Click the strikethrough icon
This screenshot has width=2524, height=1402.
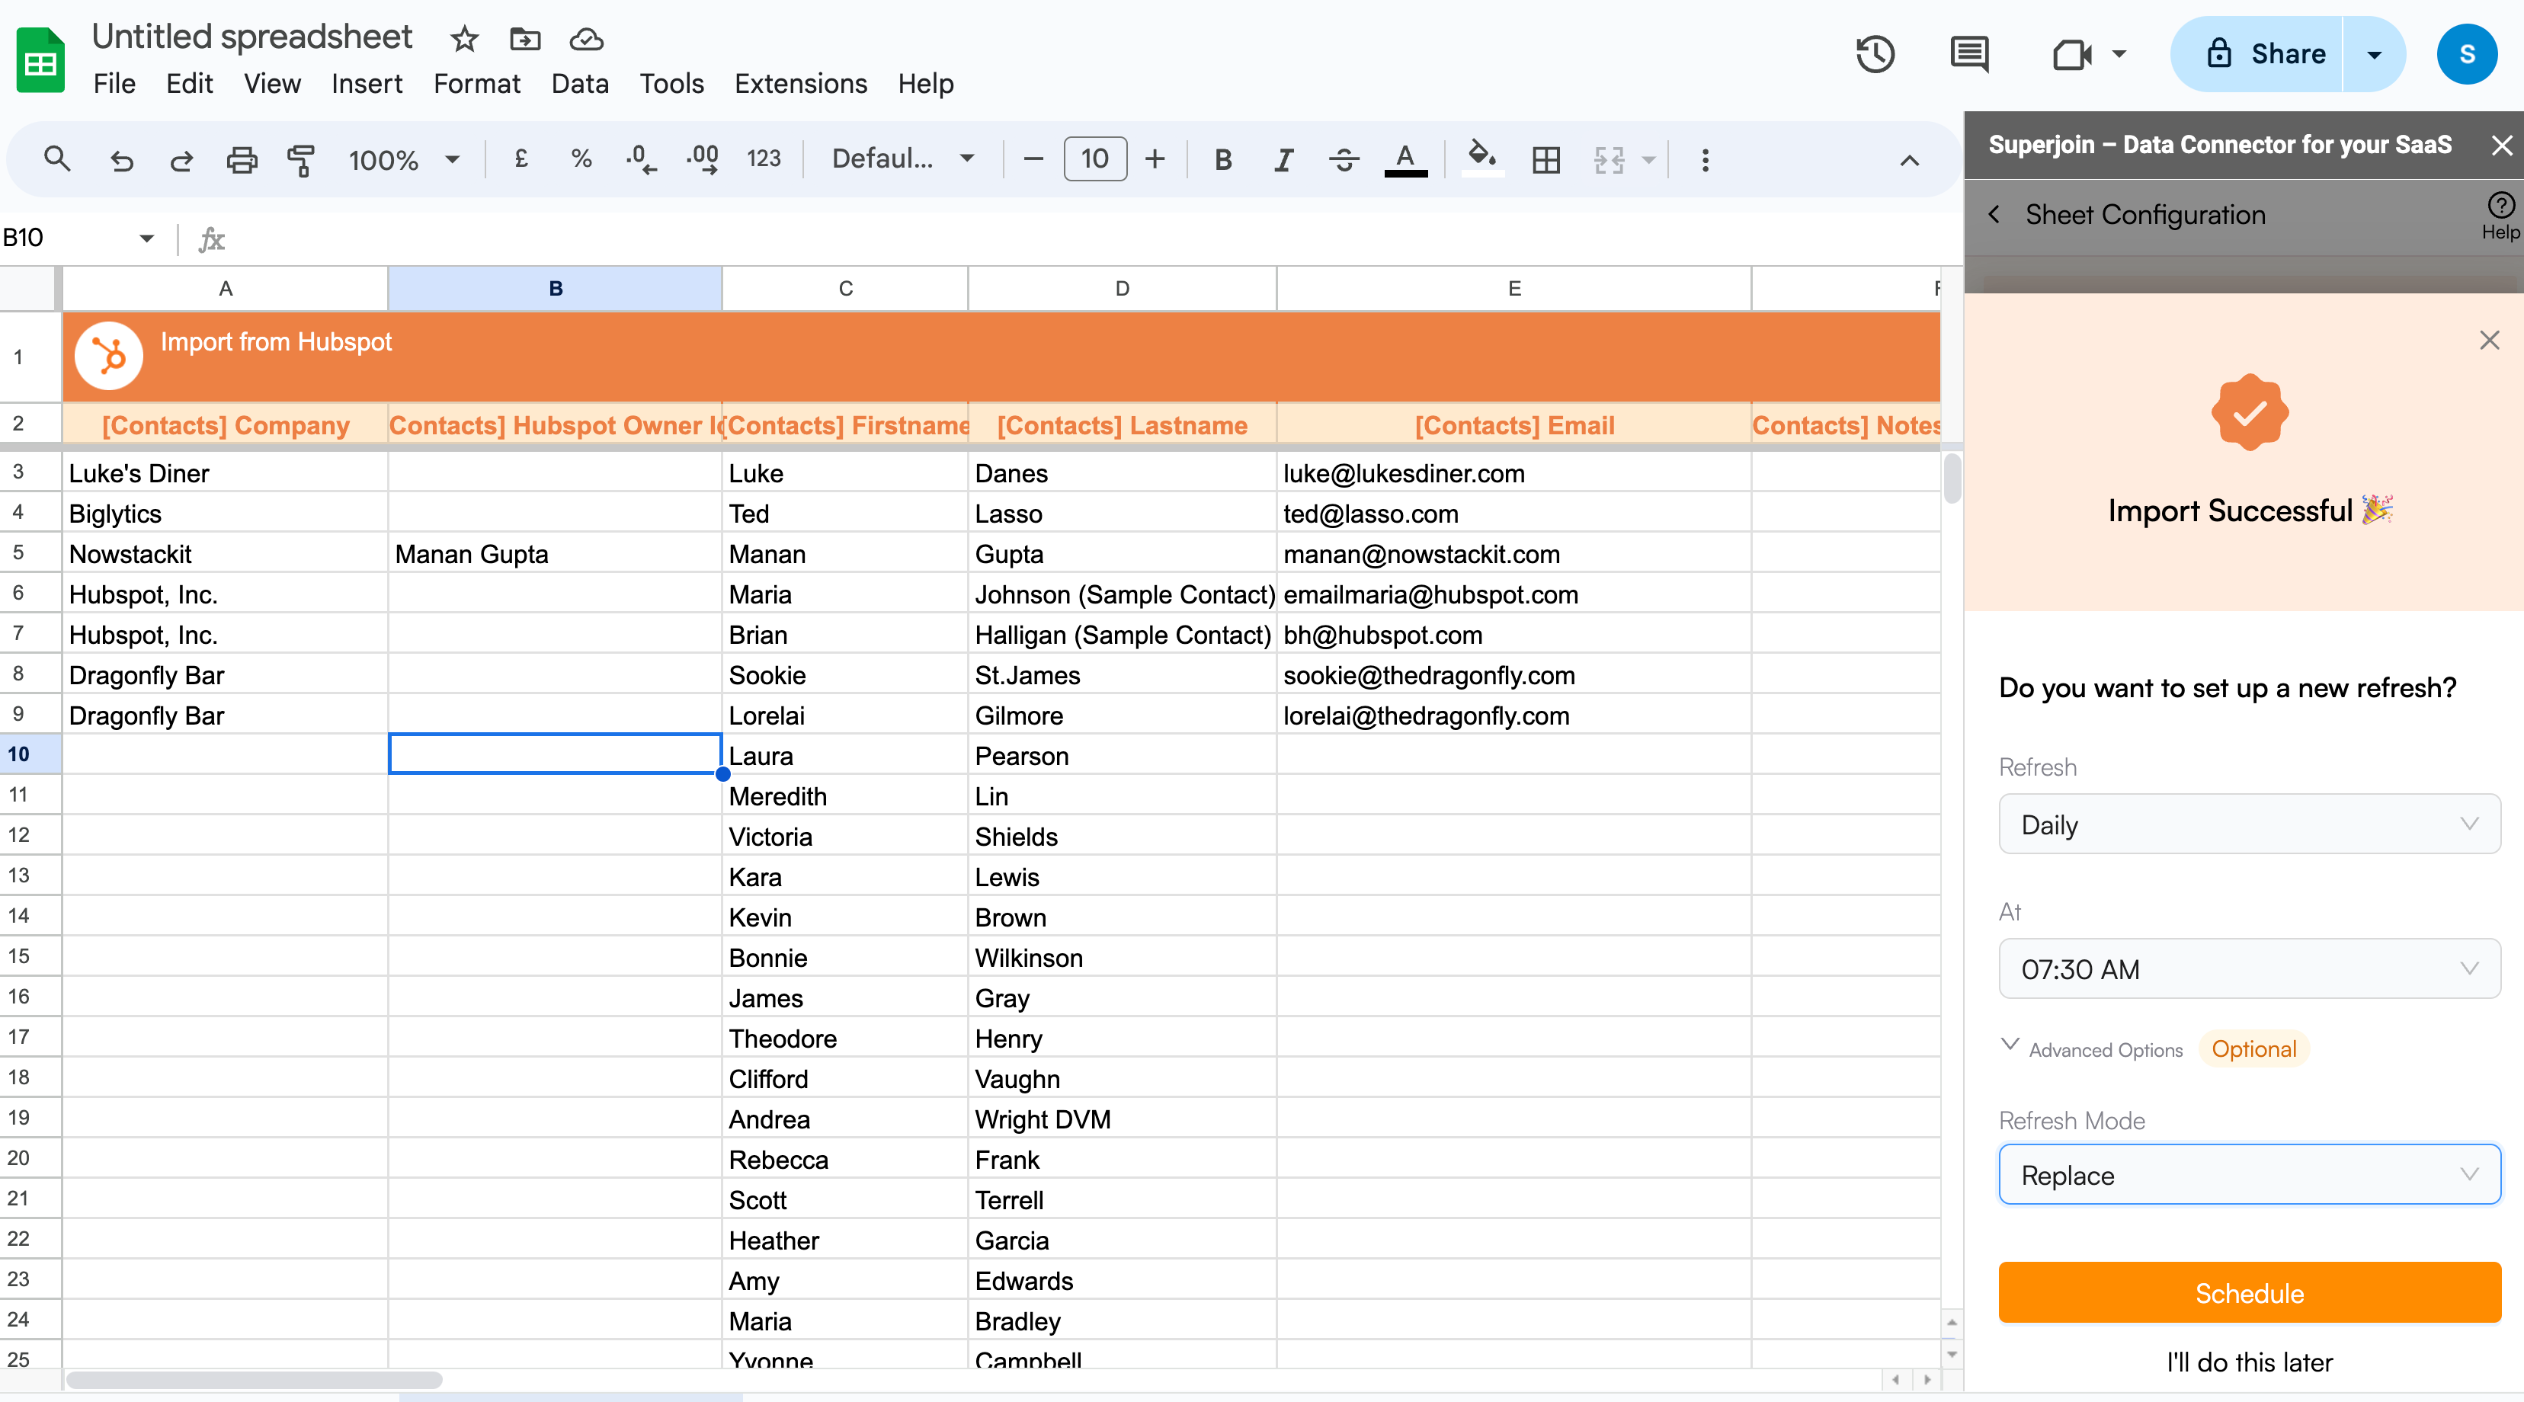(1344, 160)
